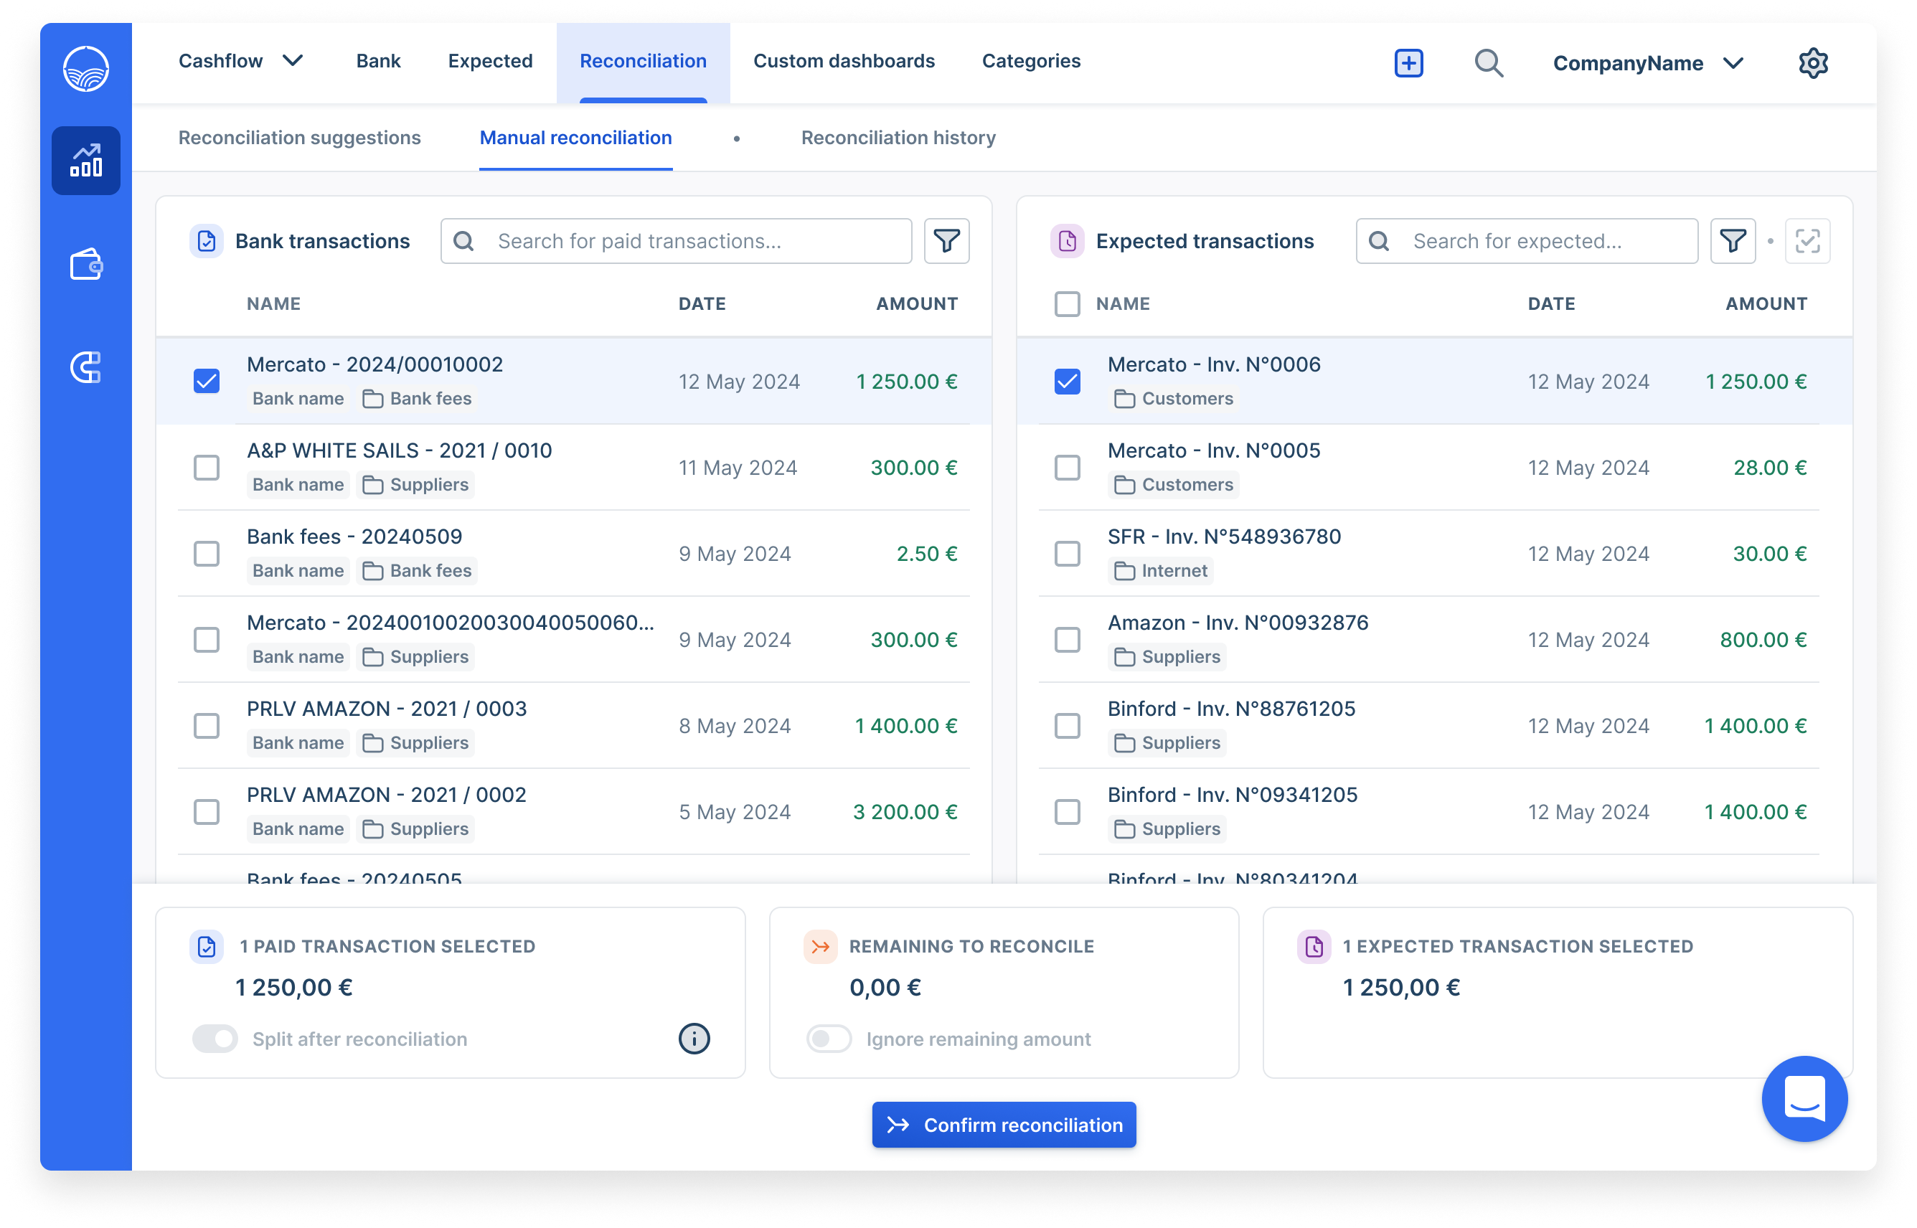This screenshot has height=1228, width=1917.
Task: Toggle Ignore remaining amount switch
Action: 829,1038
